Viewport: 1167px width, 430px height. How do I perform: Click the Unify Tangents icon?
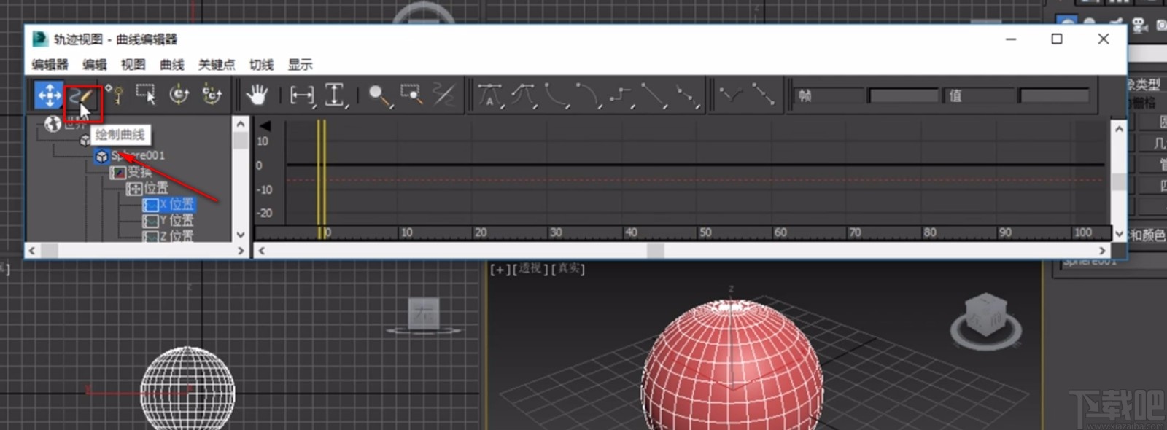tap(763, 95)
